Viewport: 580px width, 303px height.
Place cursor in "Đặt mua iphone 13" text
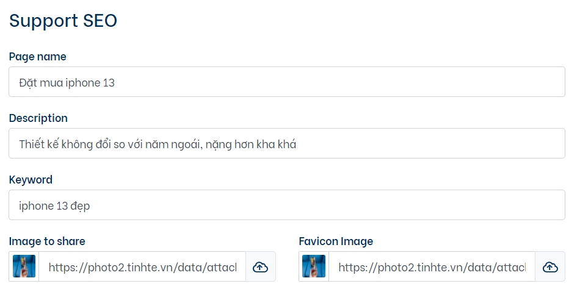coord(67,82)
